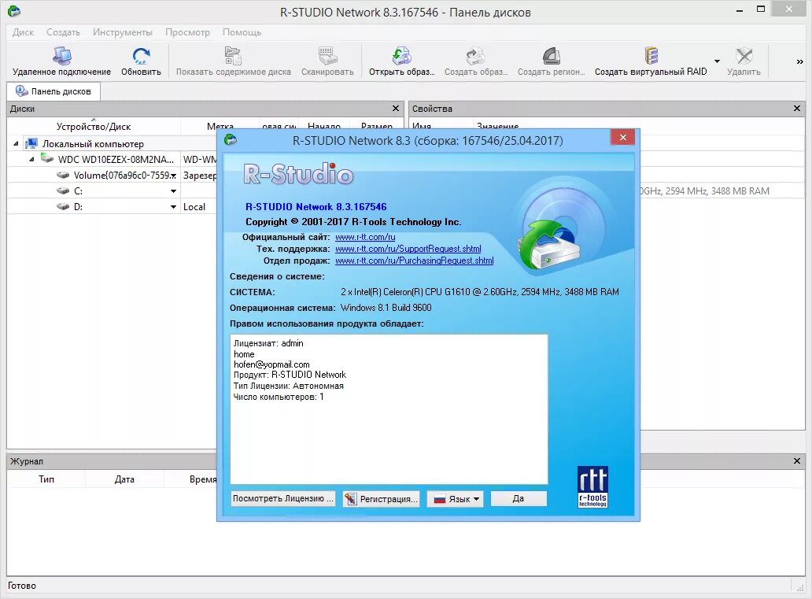812x599 pixels.
Task: Click the WD-WM label cell of WDC disk
Action: pyautogui.click(x=199, y=159)
